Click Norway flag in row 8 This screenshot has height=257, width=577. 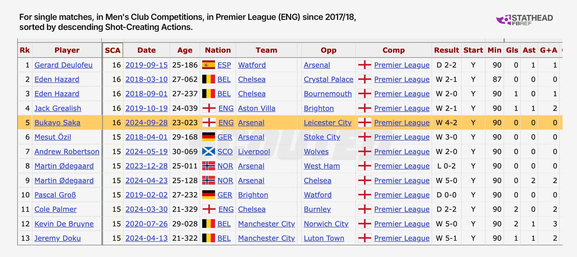(208, 166)
